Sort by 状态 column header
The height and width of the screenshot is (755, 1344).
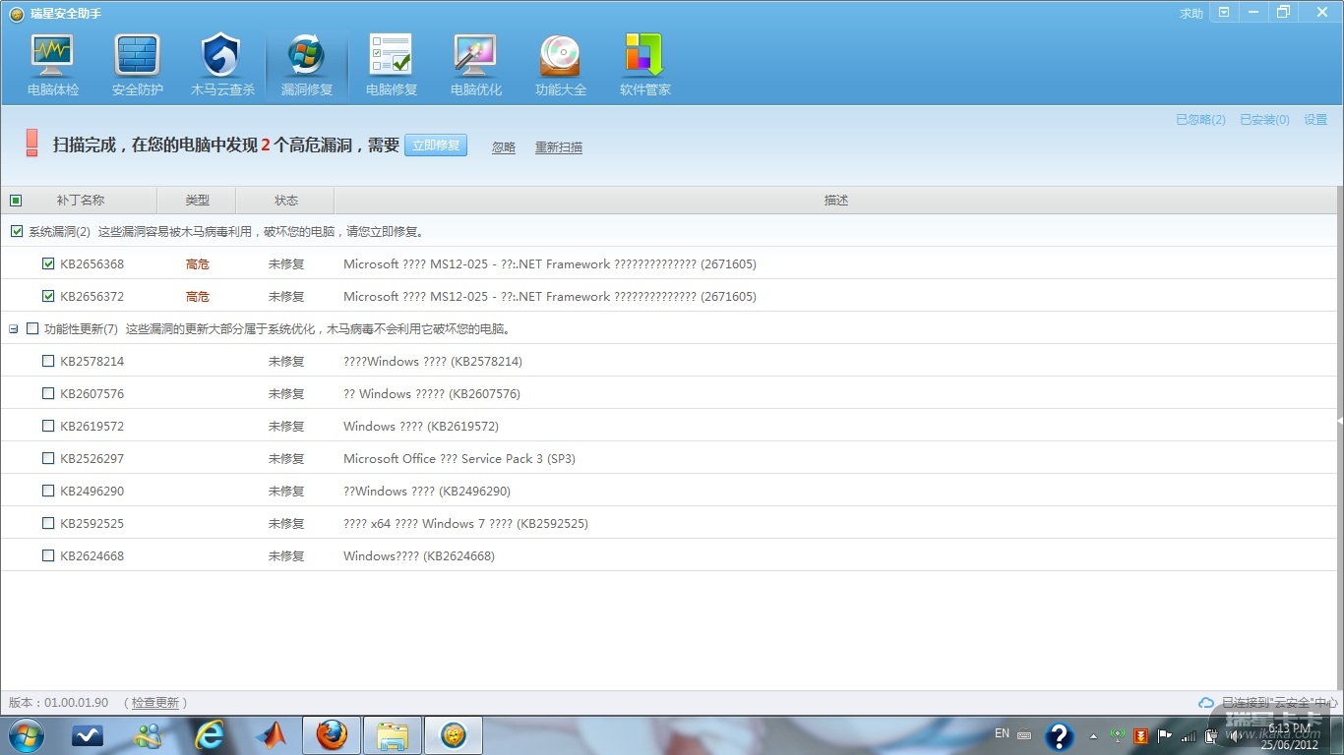tap(285, 201)
